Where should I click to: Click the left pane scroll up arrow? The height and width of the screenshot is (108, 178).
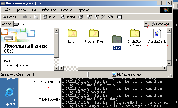(x=56, y=31)
